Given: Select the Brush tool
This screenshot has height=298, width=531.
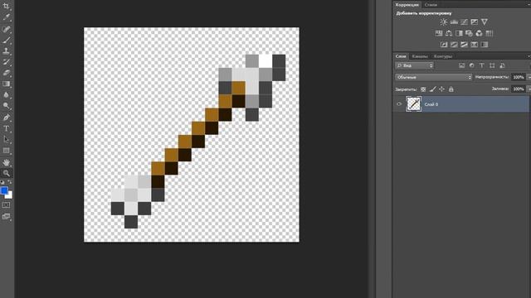Looking at the screenshot, I should (6, 40).
